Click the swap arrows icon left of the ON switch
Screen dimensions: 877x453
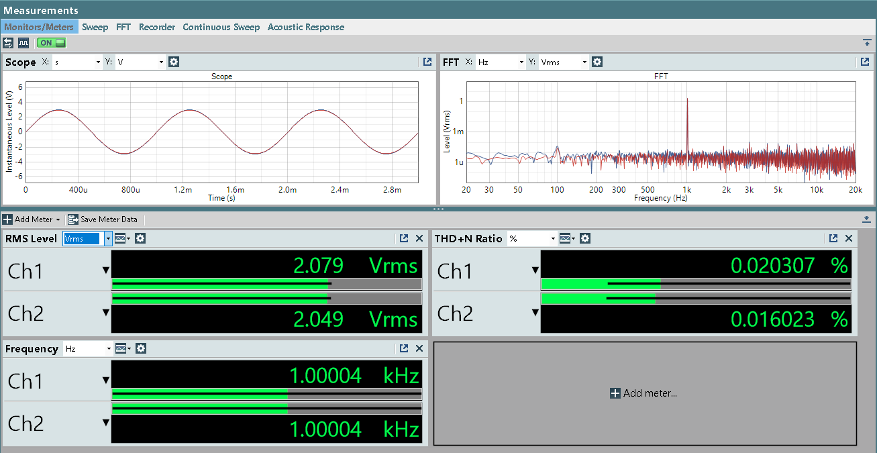coord(8,43)
